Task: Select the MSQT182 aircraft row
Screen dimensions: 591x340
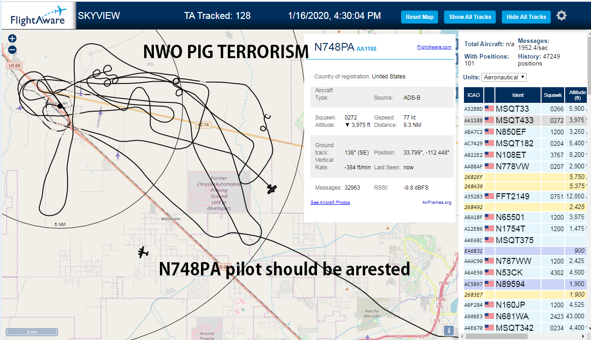Action: [x=525, y=143]
